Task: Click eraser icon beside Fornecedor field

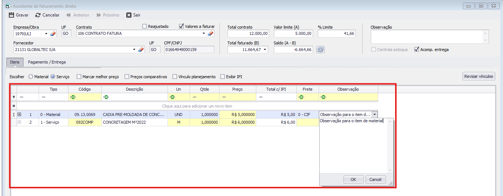Action: click(x=141, y=50)
